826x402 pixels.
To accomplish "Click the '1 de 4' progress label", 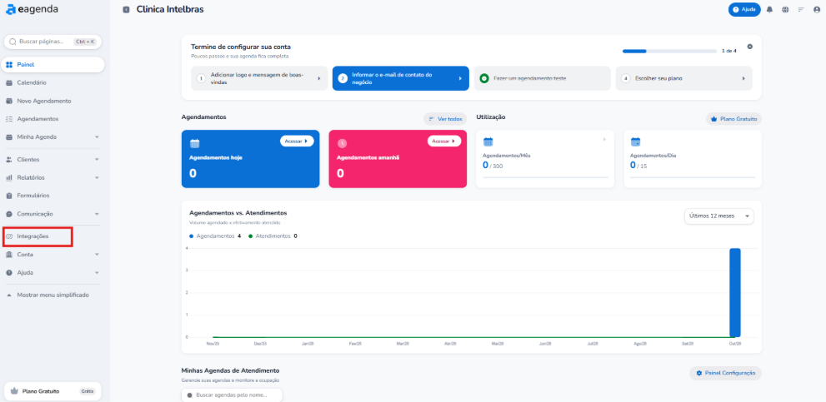I will [729, 51].
